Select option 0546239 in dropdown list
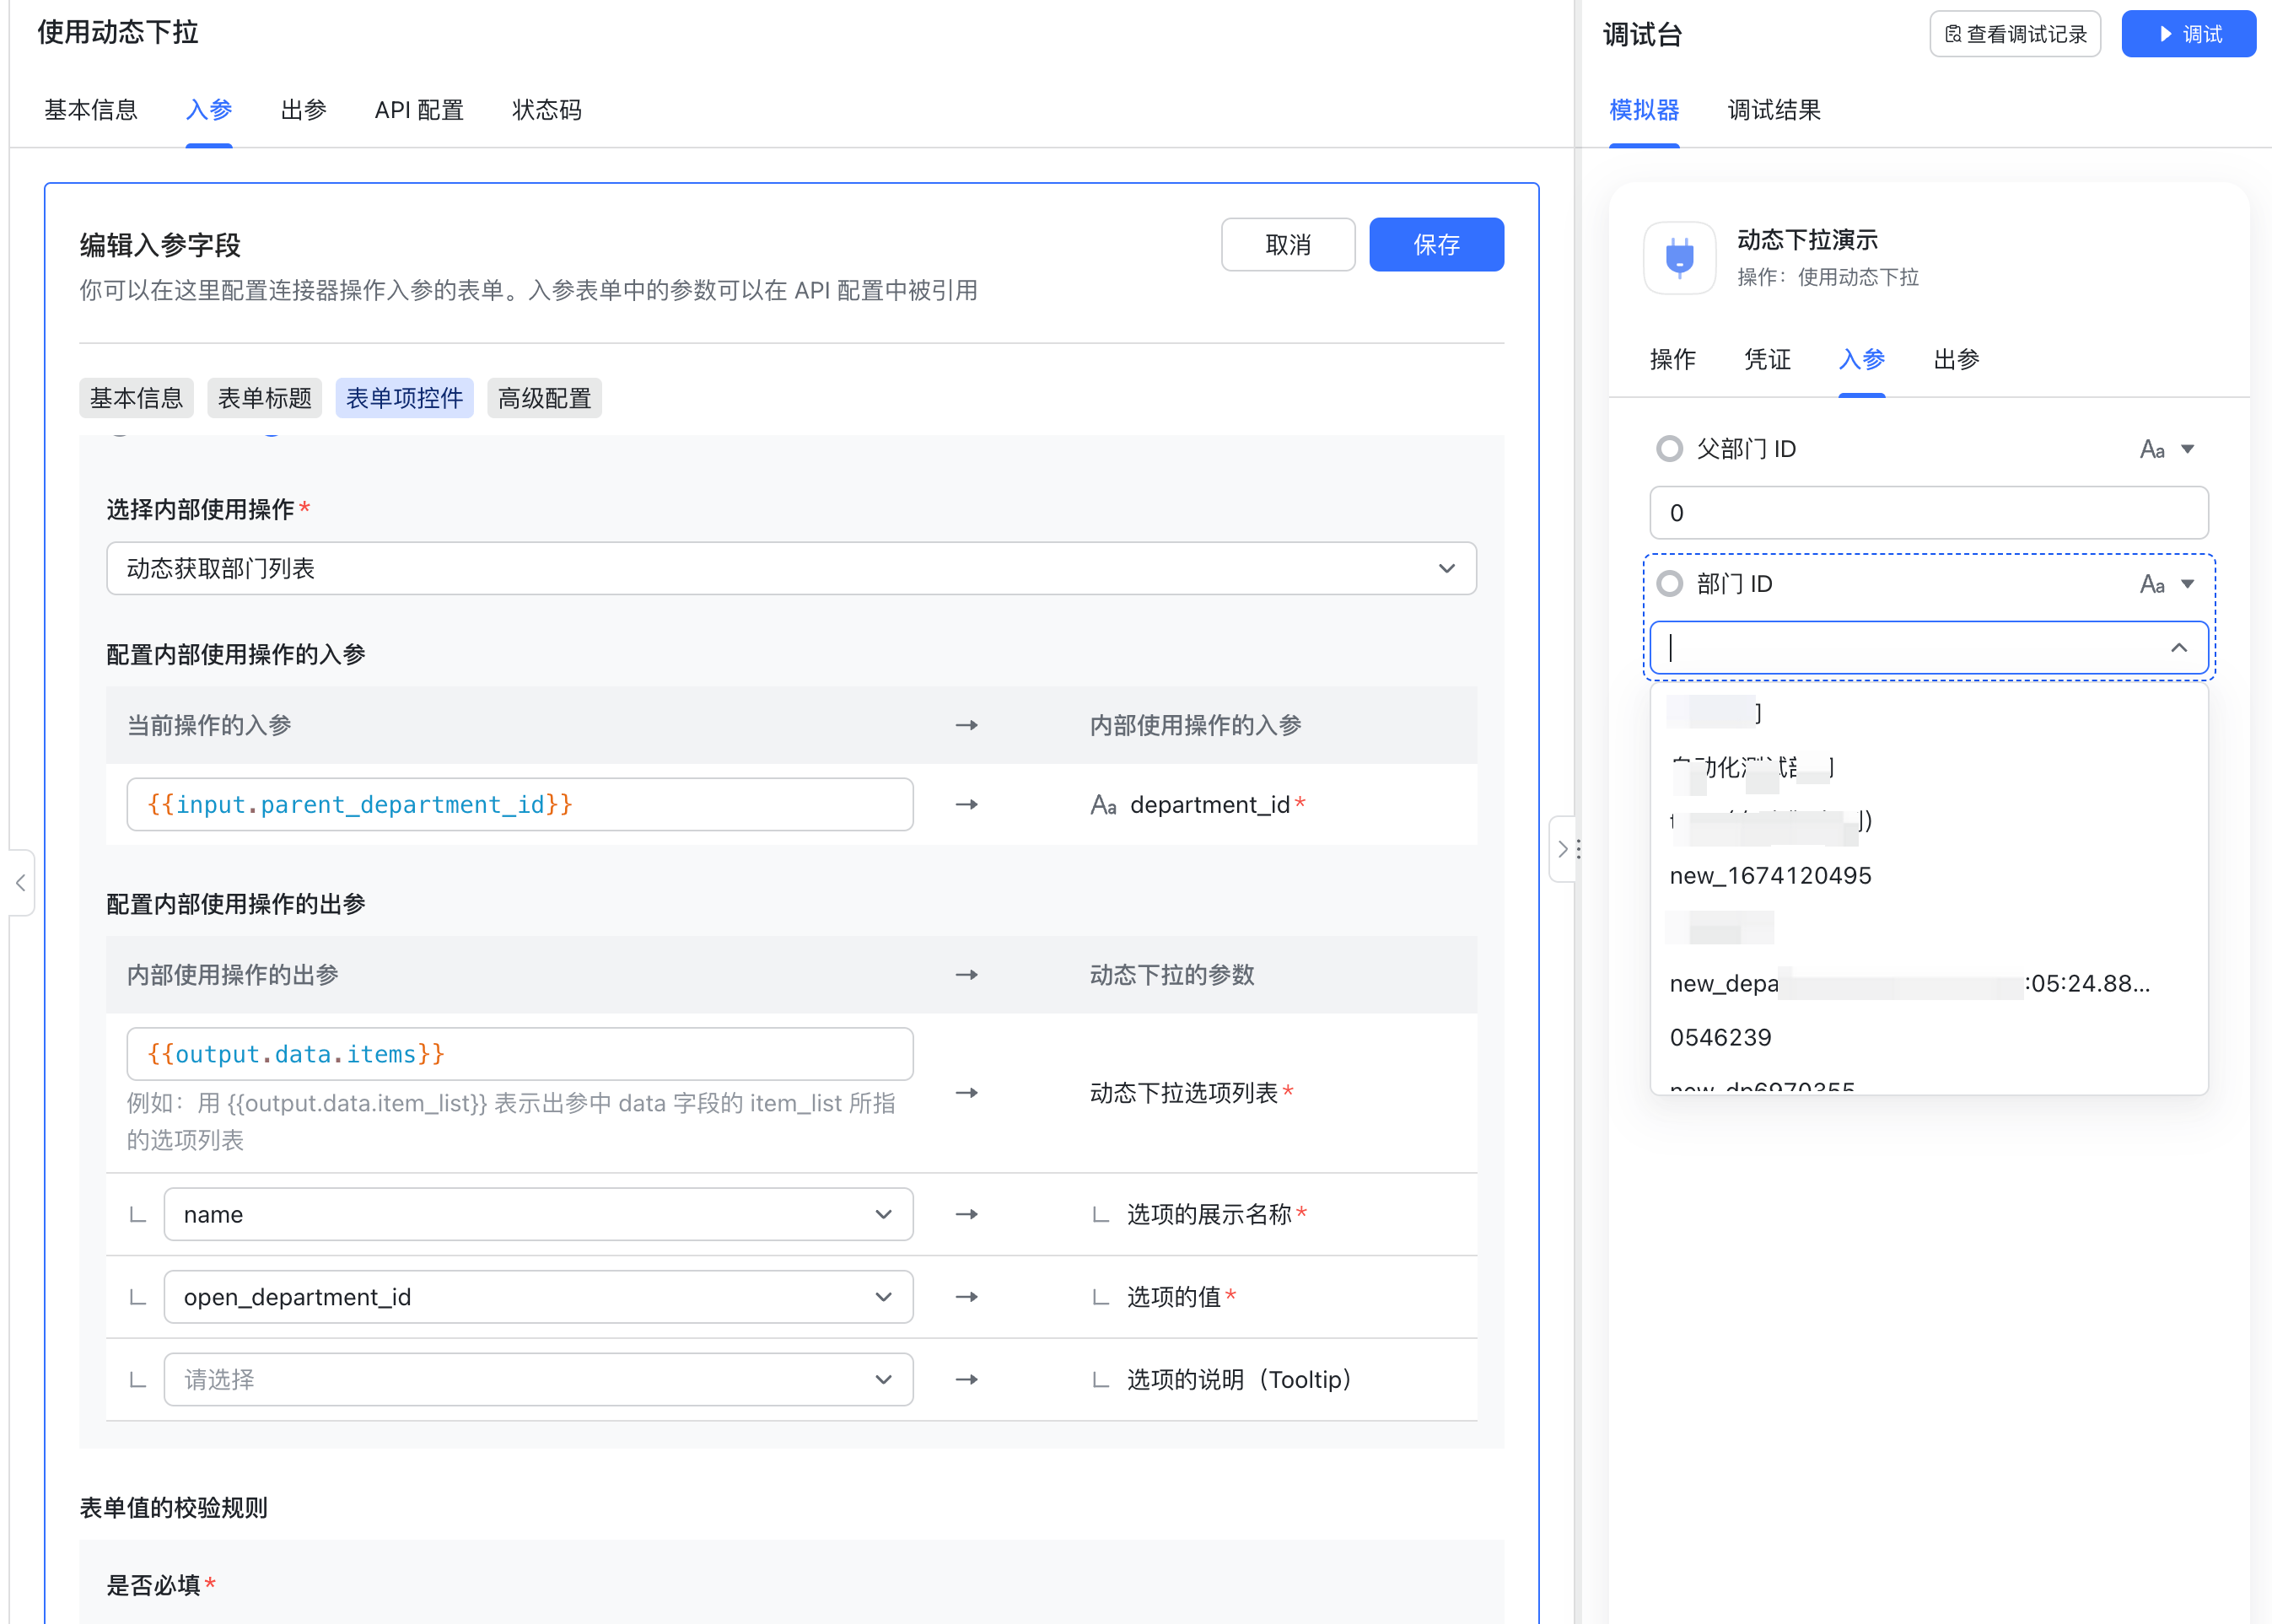This screenshot has height=1624, width=2272. tap(1928, 1038)
